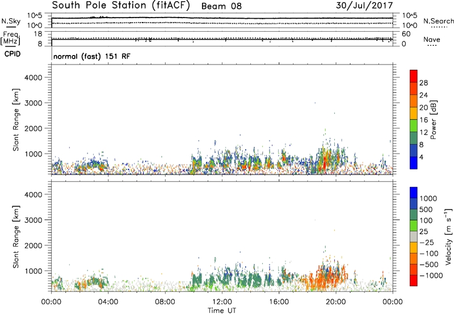
Task: Click the "Slant Range [km]" label of velocity panel
Action: (x=16, y=236)
